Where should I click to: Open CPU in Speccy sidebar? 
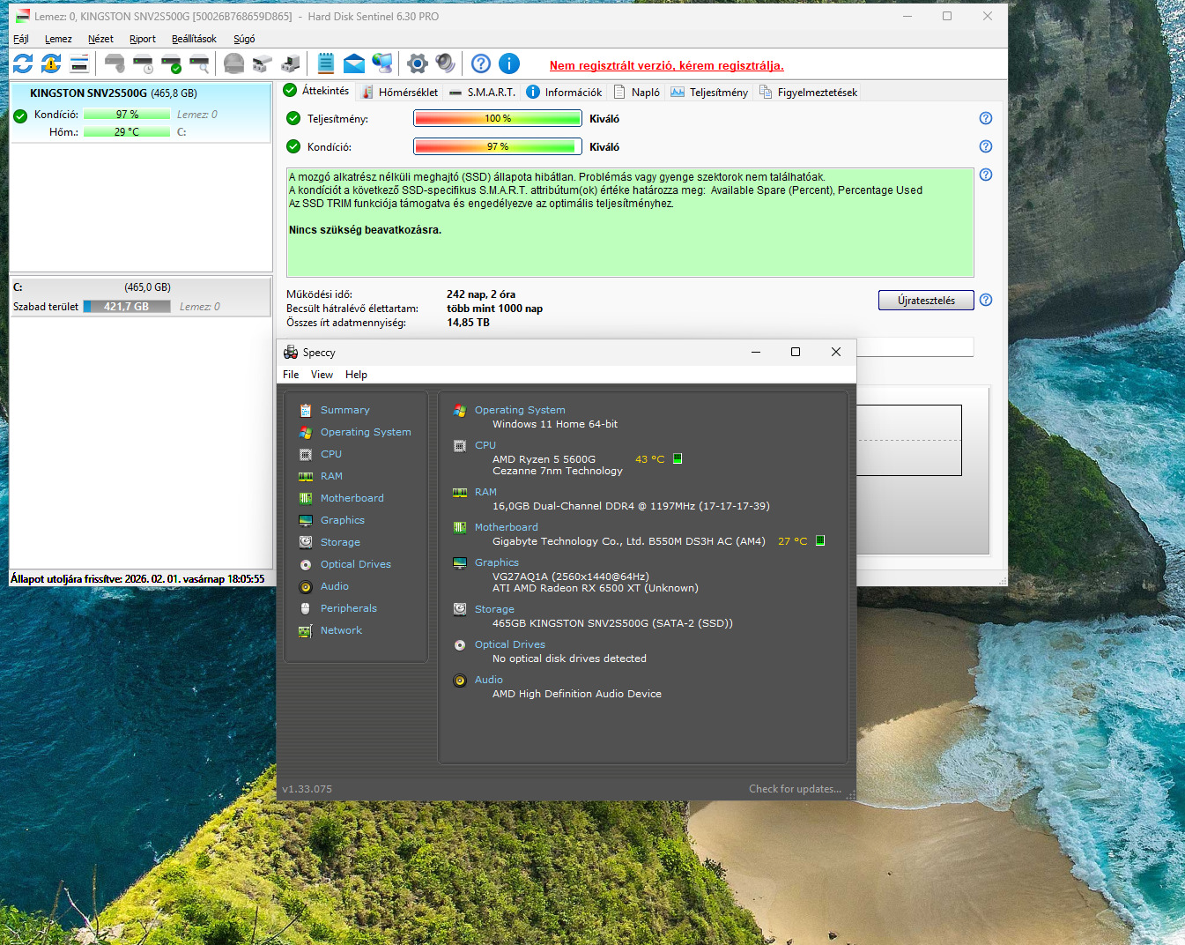[x=330, y=454]
